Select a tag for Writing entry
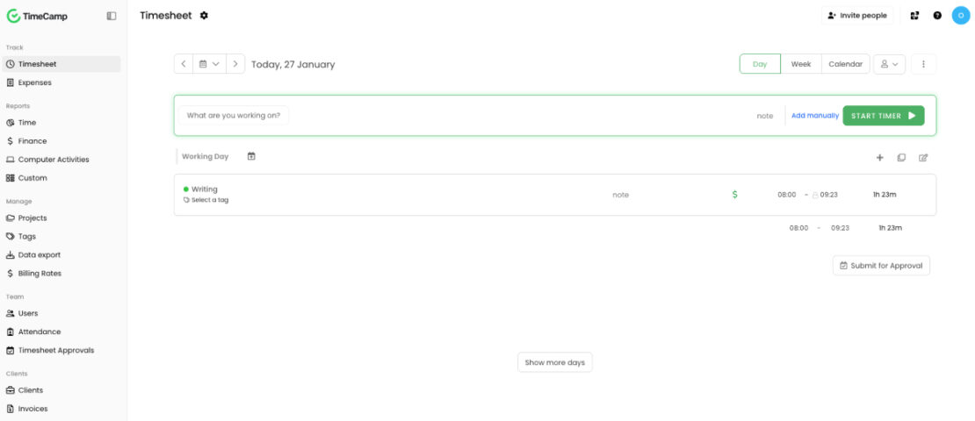Screen dimensions: 975x421 pyautogui.click(x=209, y=200)
